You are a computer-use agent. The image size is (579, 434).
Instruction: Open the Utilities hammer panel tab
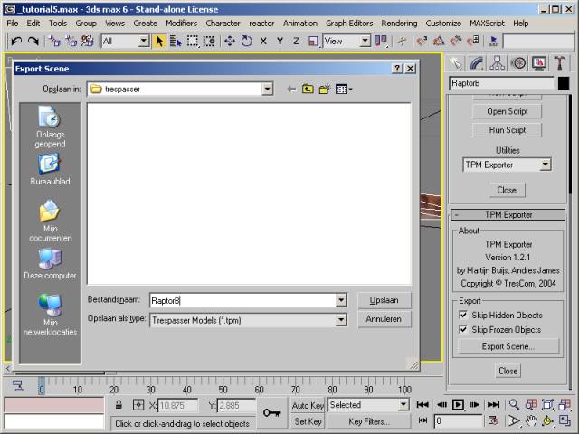(x=560, y=62)
